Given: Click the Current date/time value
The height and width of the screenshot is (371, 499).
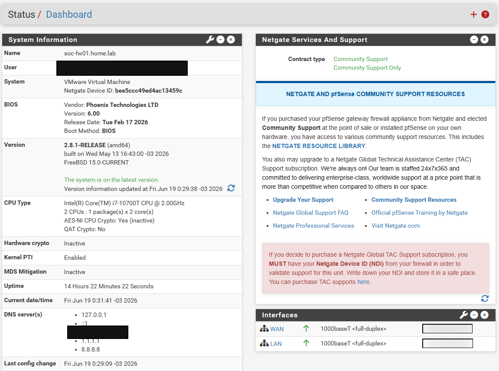Looking at the screenshot, I should pos(101,300).
